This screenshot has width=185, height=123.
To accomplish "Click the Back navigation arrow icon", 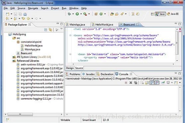I will coord(28,19).
